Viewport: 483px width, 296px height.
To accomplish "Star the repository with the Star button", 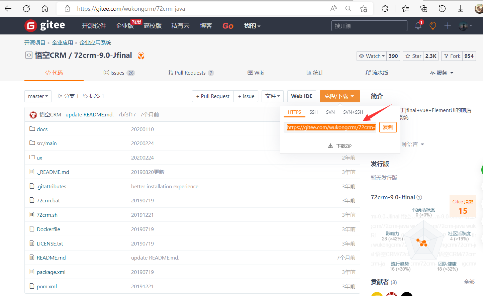I will [x=413, y=56].
